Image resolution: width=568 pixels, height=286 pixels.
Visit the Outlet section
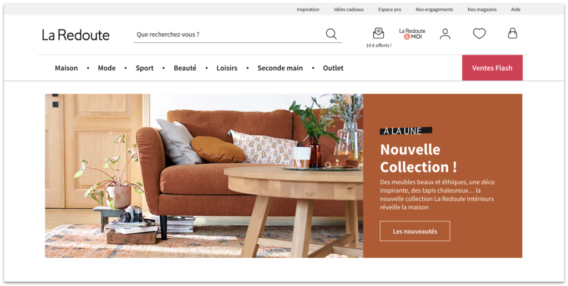point(333,68)
